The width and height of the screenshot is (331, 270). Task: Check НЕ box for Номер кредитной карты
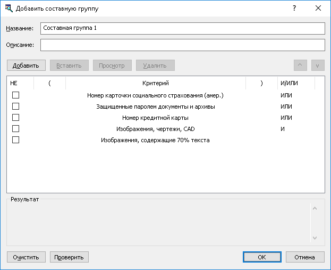click(x=15, y=118)
